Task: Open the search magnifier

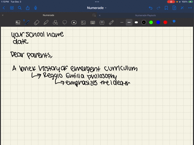Action: coord(20,8)
